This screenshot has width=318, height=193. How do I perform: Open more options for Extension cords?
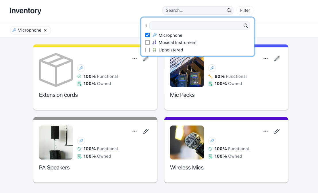pos(134,59)
